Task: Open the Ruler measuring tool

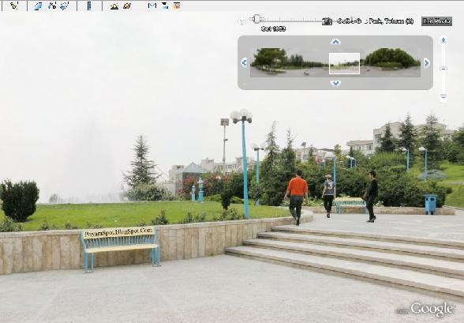Action: coord(89,6)
